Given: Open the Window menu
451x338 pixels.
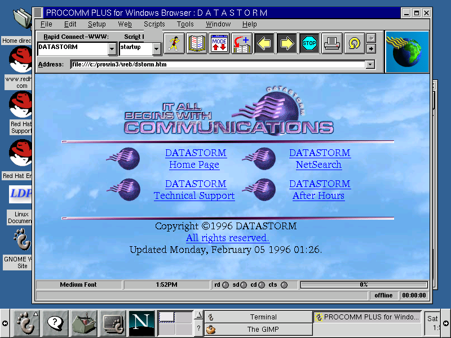Looking at the screenshot, I should 218,24.
